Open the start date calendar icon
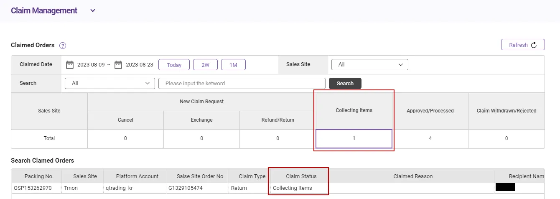 pyautogui.click(x=70, y=65)
